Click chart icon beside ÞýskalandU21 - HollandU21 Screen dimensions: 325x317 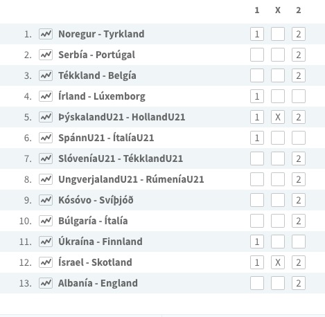[46, 117]
